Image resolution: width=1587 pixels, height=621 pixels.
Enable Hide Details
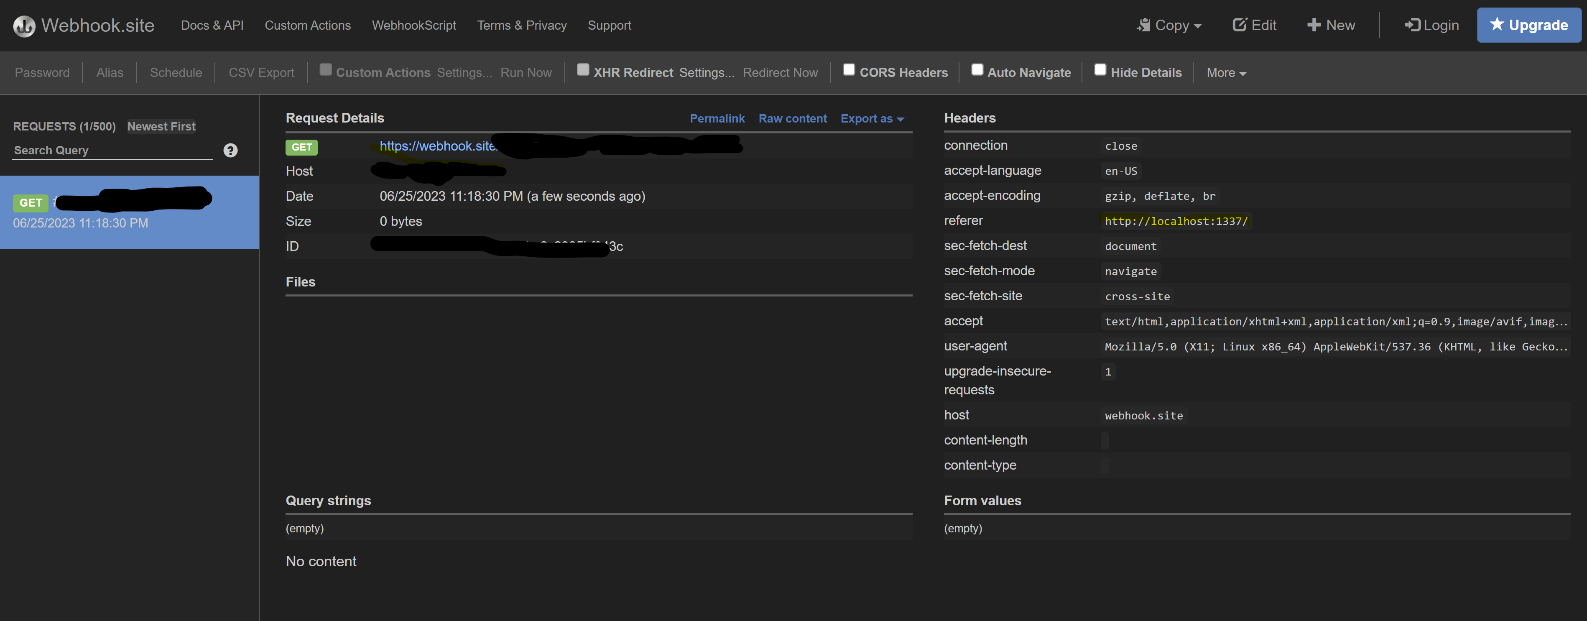point(1100,69)
